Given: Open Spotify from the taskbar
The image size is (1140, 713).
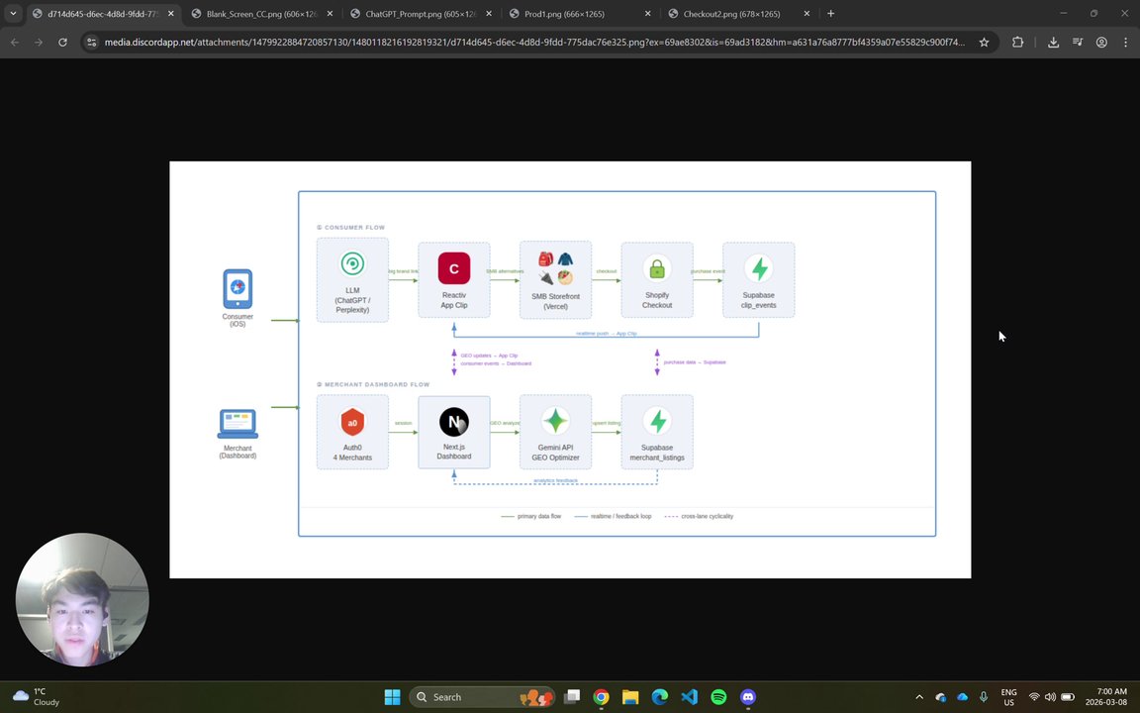Looking at the screenshot, I should 718,697.
